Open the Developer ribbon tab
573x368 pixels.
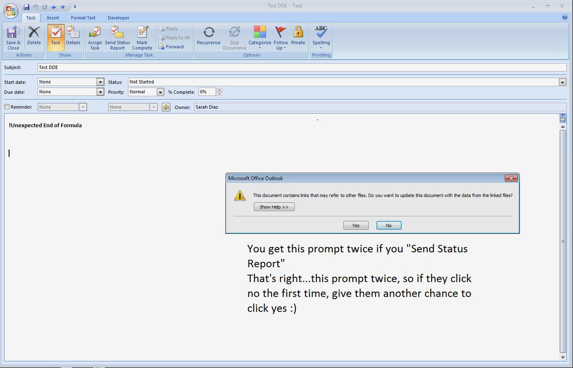tap(118, 18)
